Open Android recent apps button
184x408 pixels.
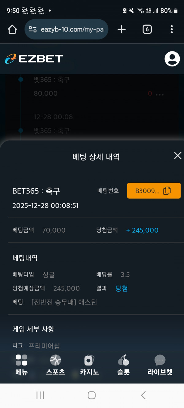pyautogui.click(x=40, y=395)
